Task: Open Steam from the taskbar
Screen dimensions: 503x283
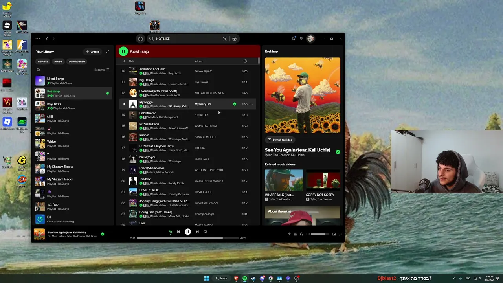Action: [253, 278]
